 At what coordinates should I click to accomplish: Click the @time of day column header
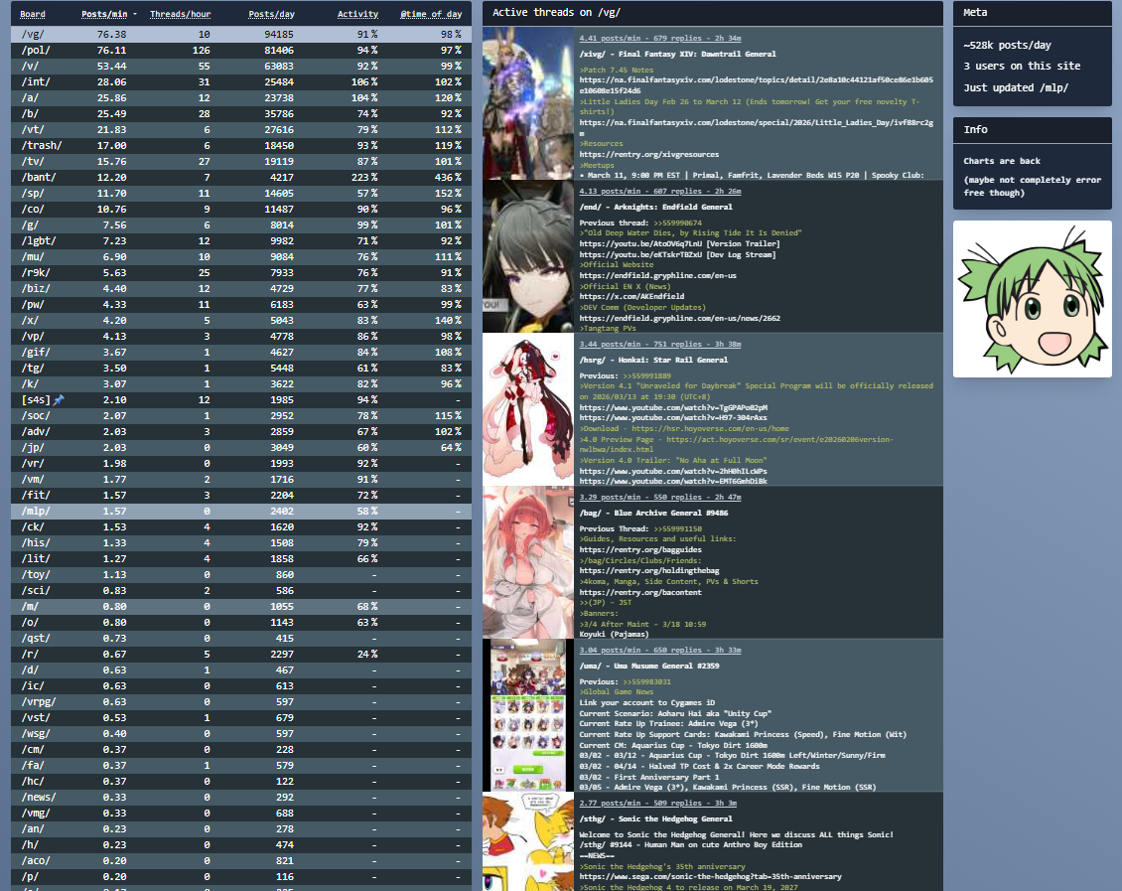point(431,14)
